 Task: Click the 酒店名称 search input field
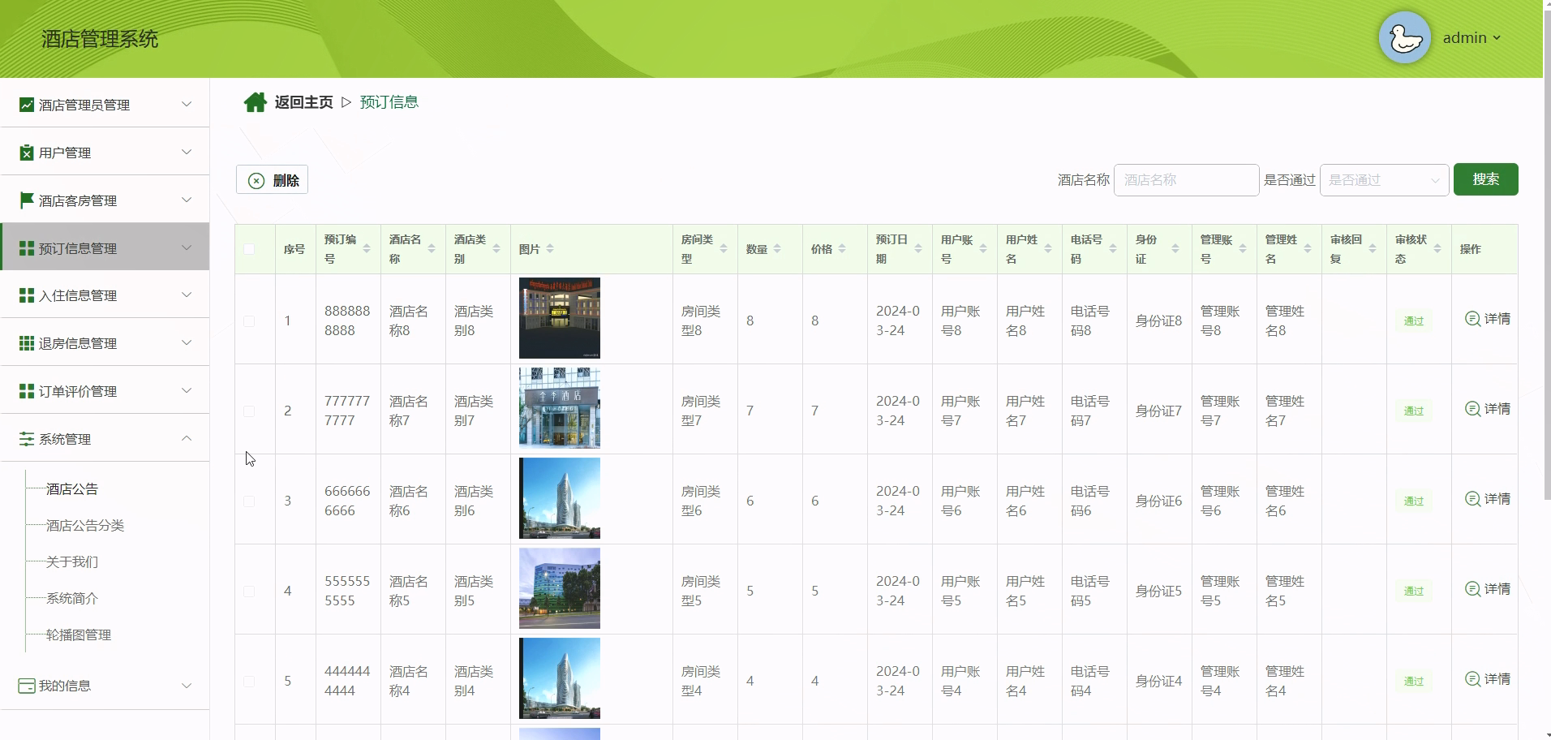(1186, 180)
